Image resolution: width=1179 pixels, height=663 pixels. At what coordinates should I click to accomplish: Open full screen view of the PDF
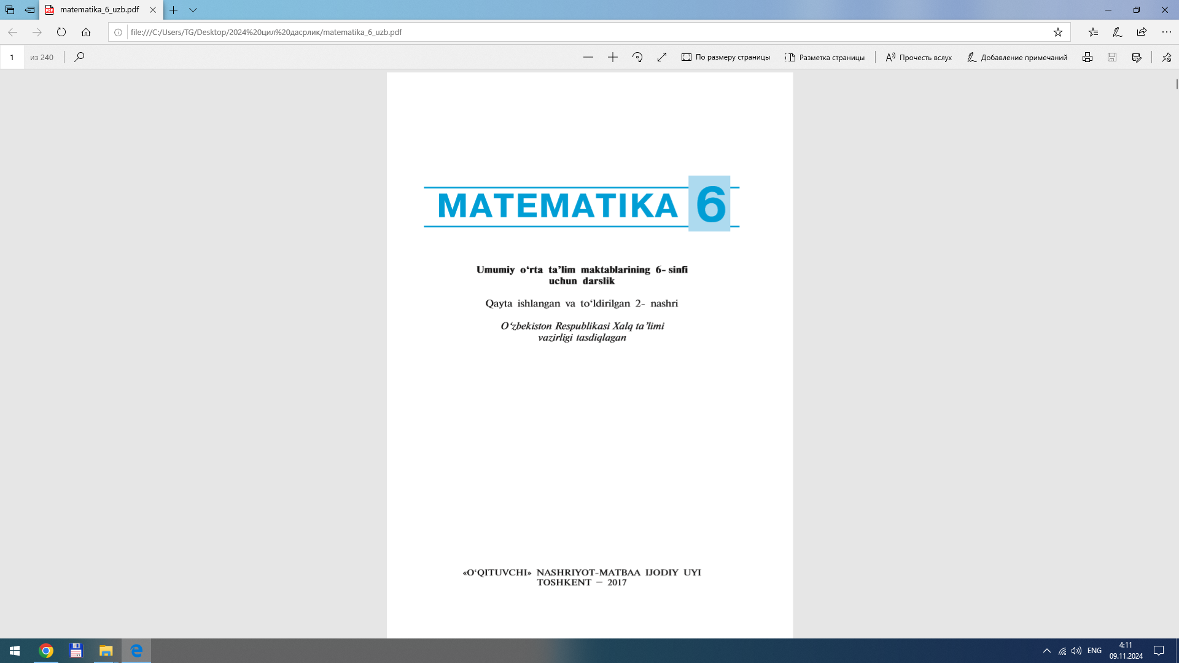pos(662,57)
